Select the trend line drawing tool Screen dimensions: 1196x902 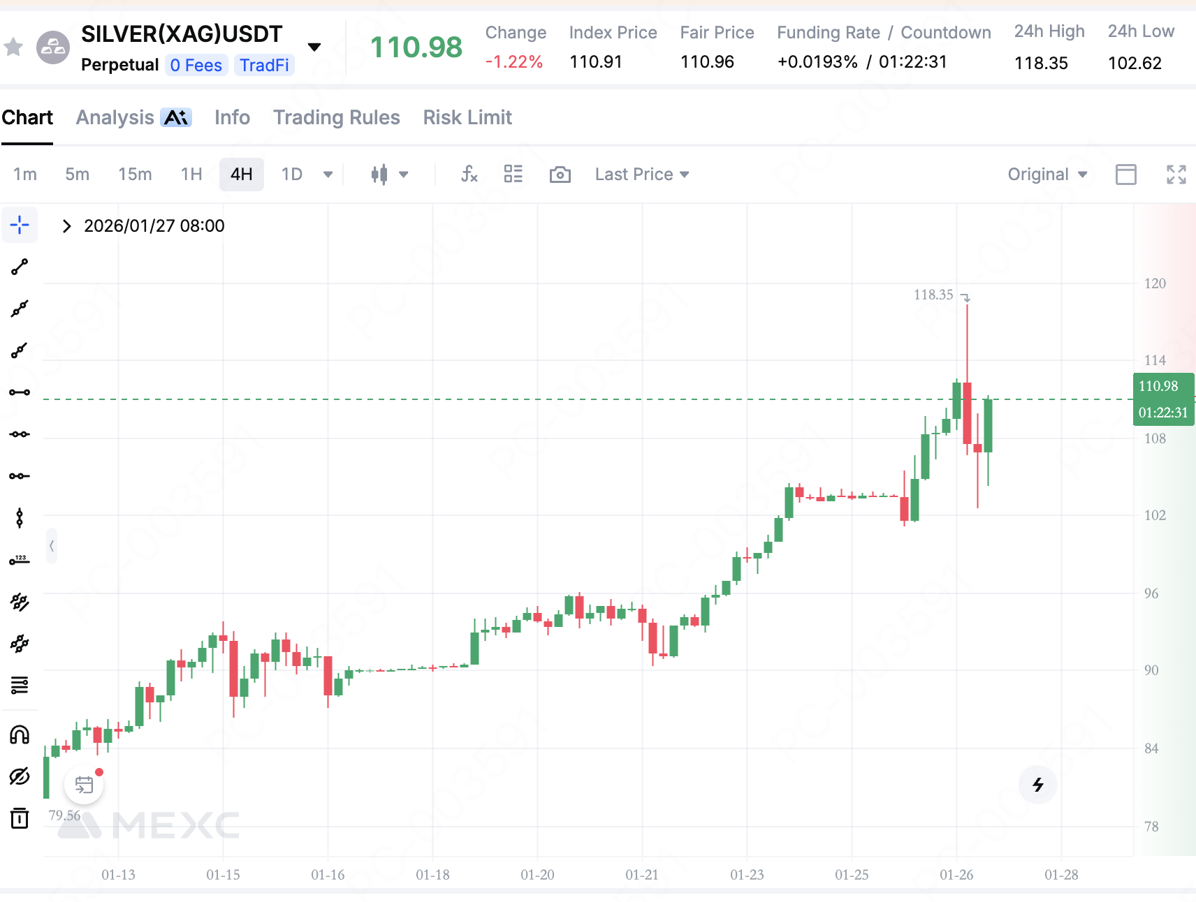click(x=20, y=267)
